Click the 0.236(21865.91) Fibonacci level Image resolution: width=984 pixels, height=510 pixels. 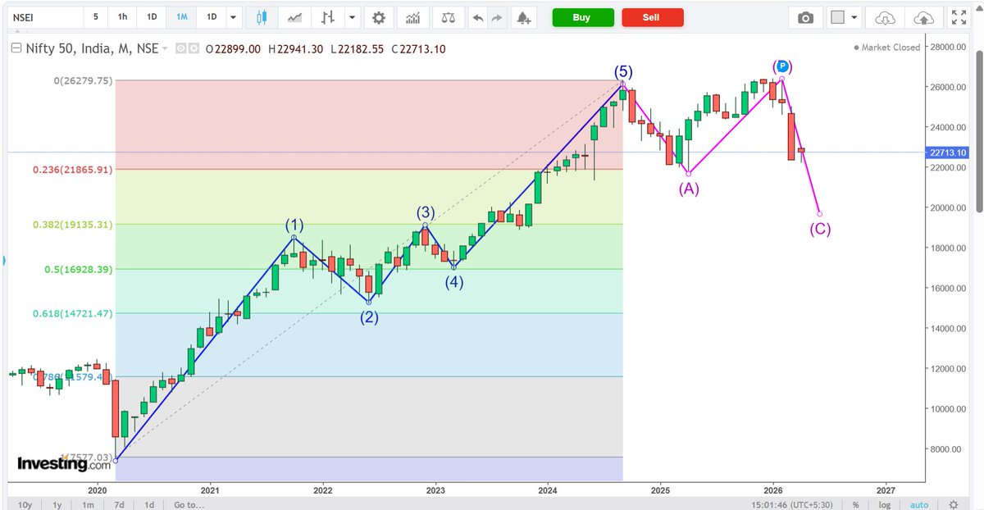pyautogui.click(x=72, y=169)
